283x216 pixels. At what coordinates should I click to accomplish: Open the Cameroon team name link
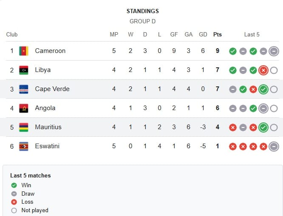(x=50, y=51)
